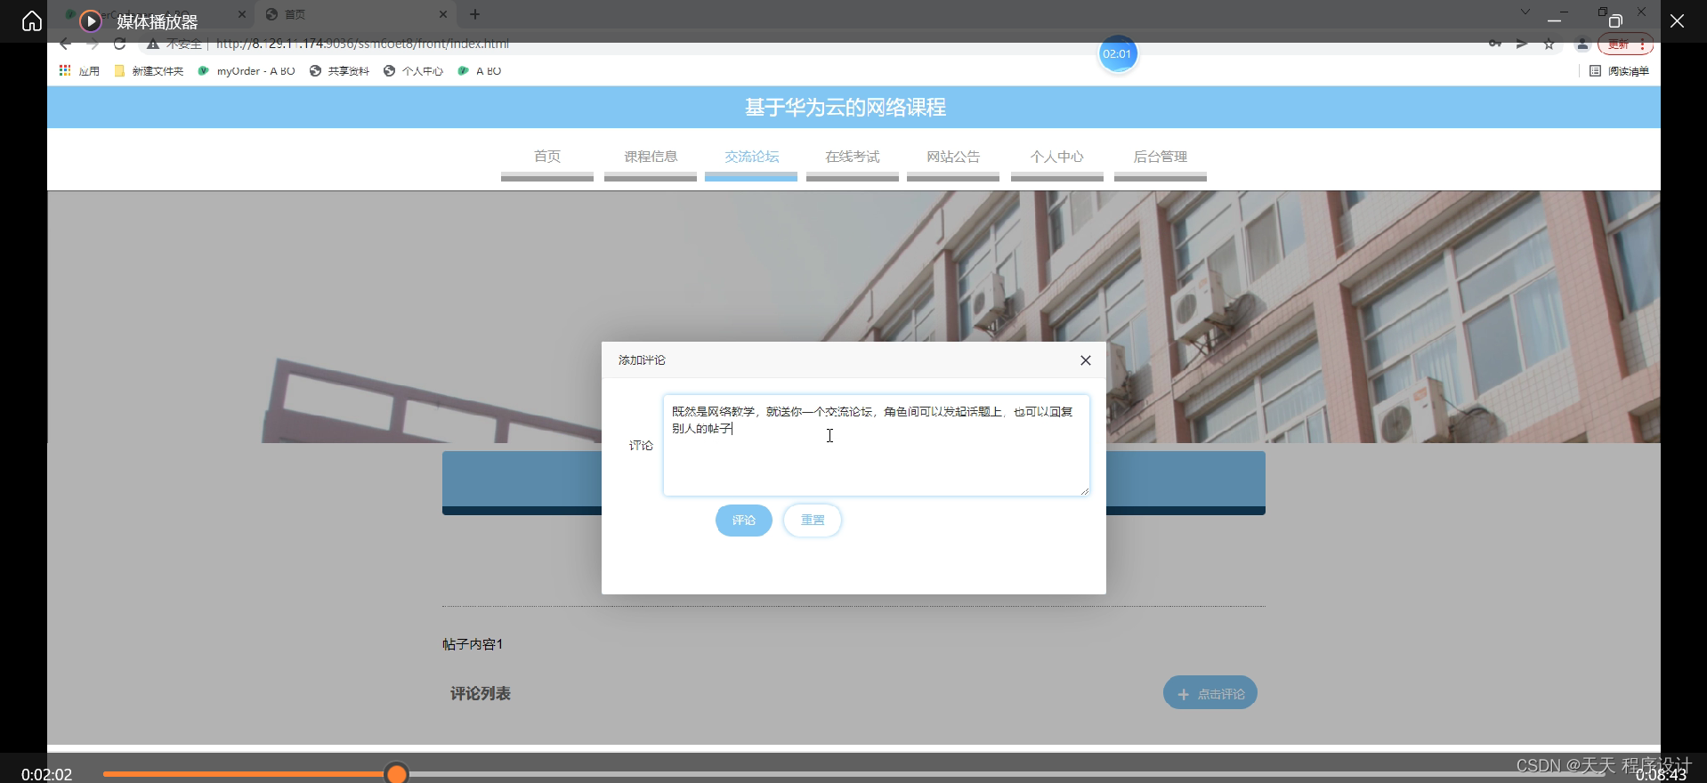Open 后台管理 navigation item
Image resolution: width=1707 pixels, height=783 pixels.
pos(1161,157)
